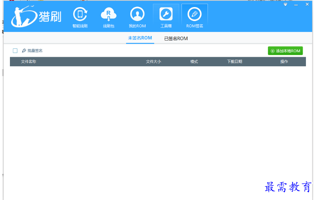Click the 猎刷 hunter logo
The image size is (315, 200).
click(36, 16)
